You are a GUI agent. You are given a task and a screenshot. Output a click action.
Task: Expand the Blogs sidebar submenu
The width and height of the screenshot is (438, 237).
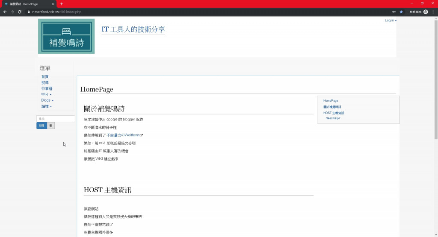pos(47,100)
